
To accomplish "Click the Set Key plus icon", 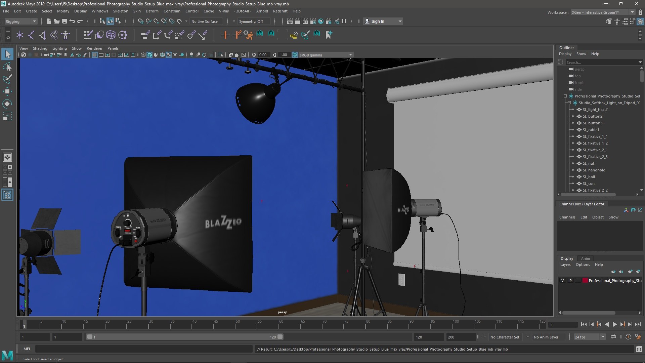I will tap(225, 35).
